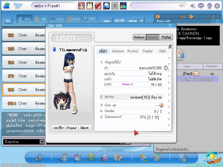Click the Give up question mark help icon
The width and height of the screenshot is (223, 167).
point(161,105)
